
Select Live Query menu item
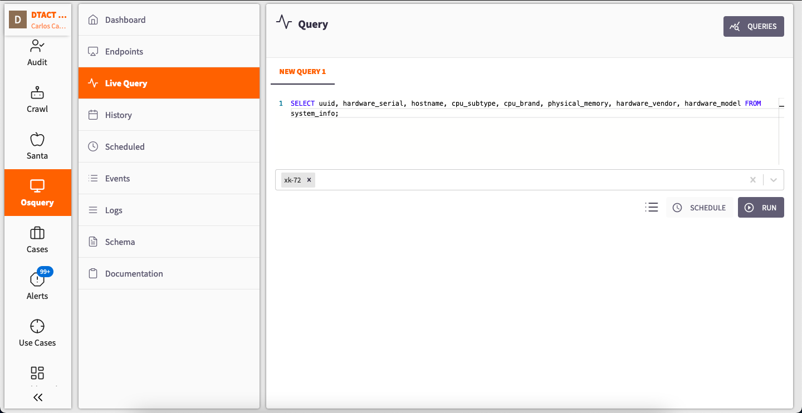click(169, 83)
